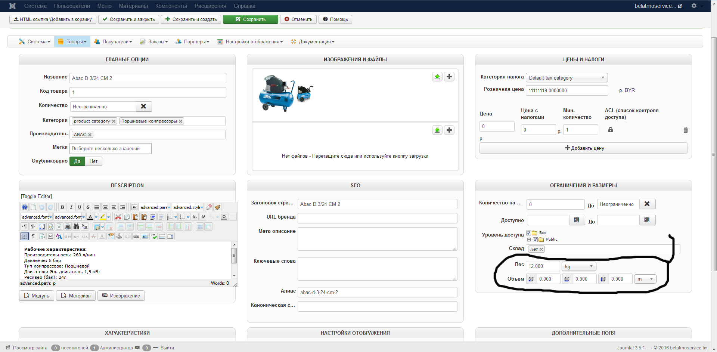The height and width of the screenshot is (352, 717).
Task: Click the yellow highlight color swatch
Action: coord(102,217)
